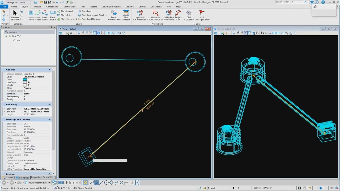The image size is (340, 191).
Task: Open the Filter Manager
Action: click(x=126, y=15)
